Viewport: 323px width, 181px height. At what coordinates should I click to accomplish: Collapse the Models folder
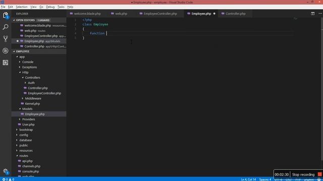point(20,109)
